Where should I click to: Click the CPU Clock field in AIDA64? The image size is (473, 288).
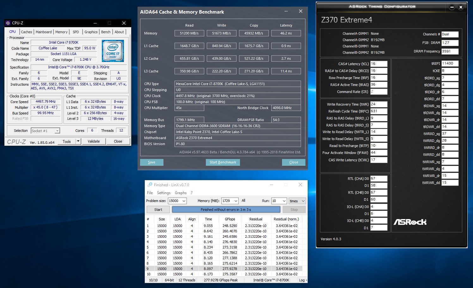pos(238,96)
